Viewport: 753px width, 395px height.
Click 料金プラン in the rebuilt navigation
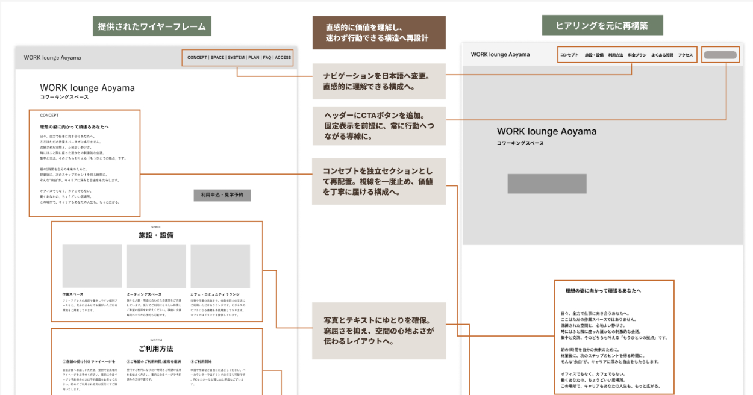pos(637,55)
